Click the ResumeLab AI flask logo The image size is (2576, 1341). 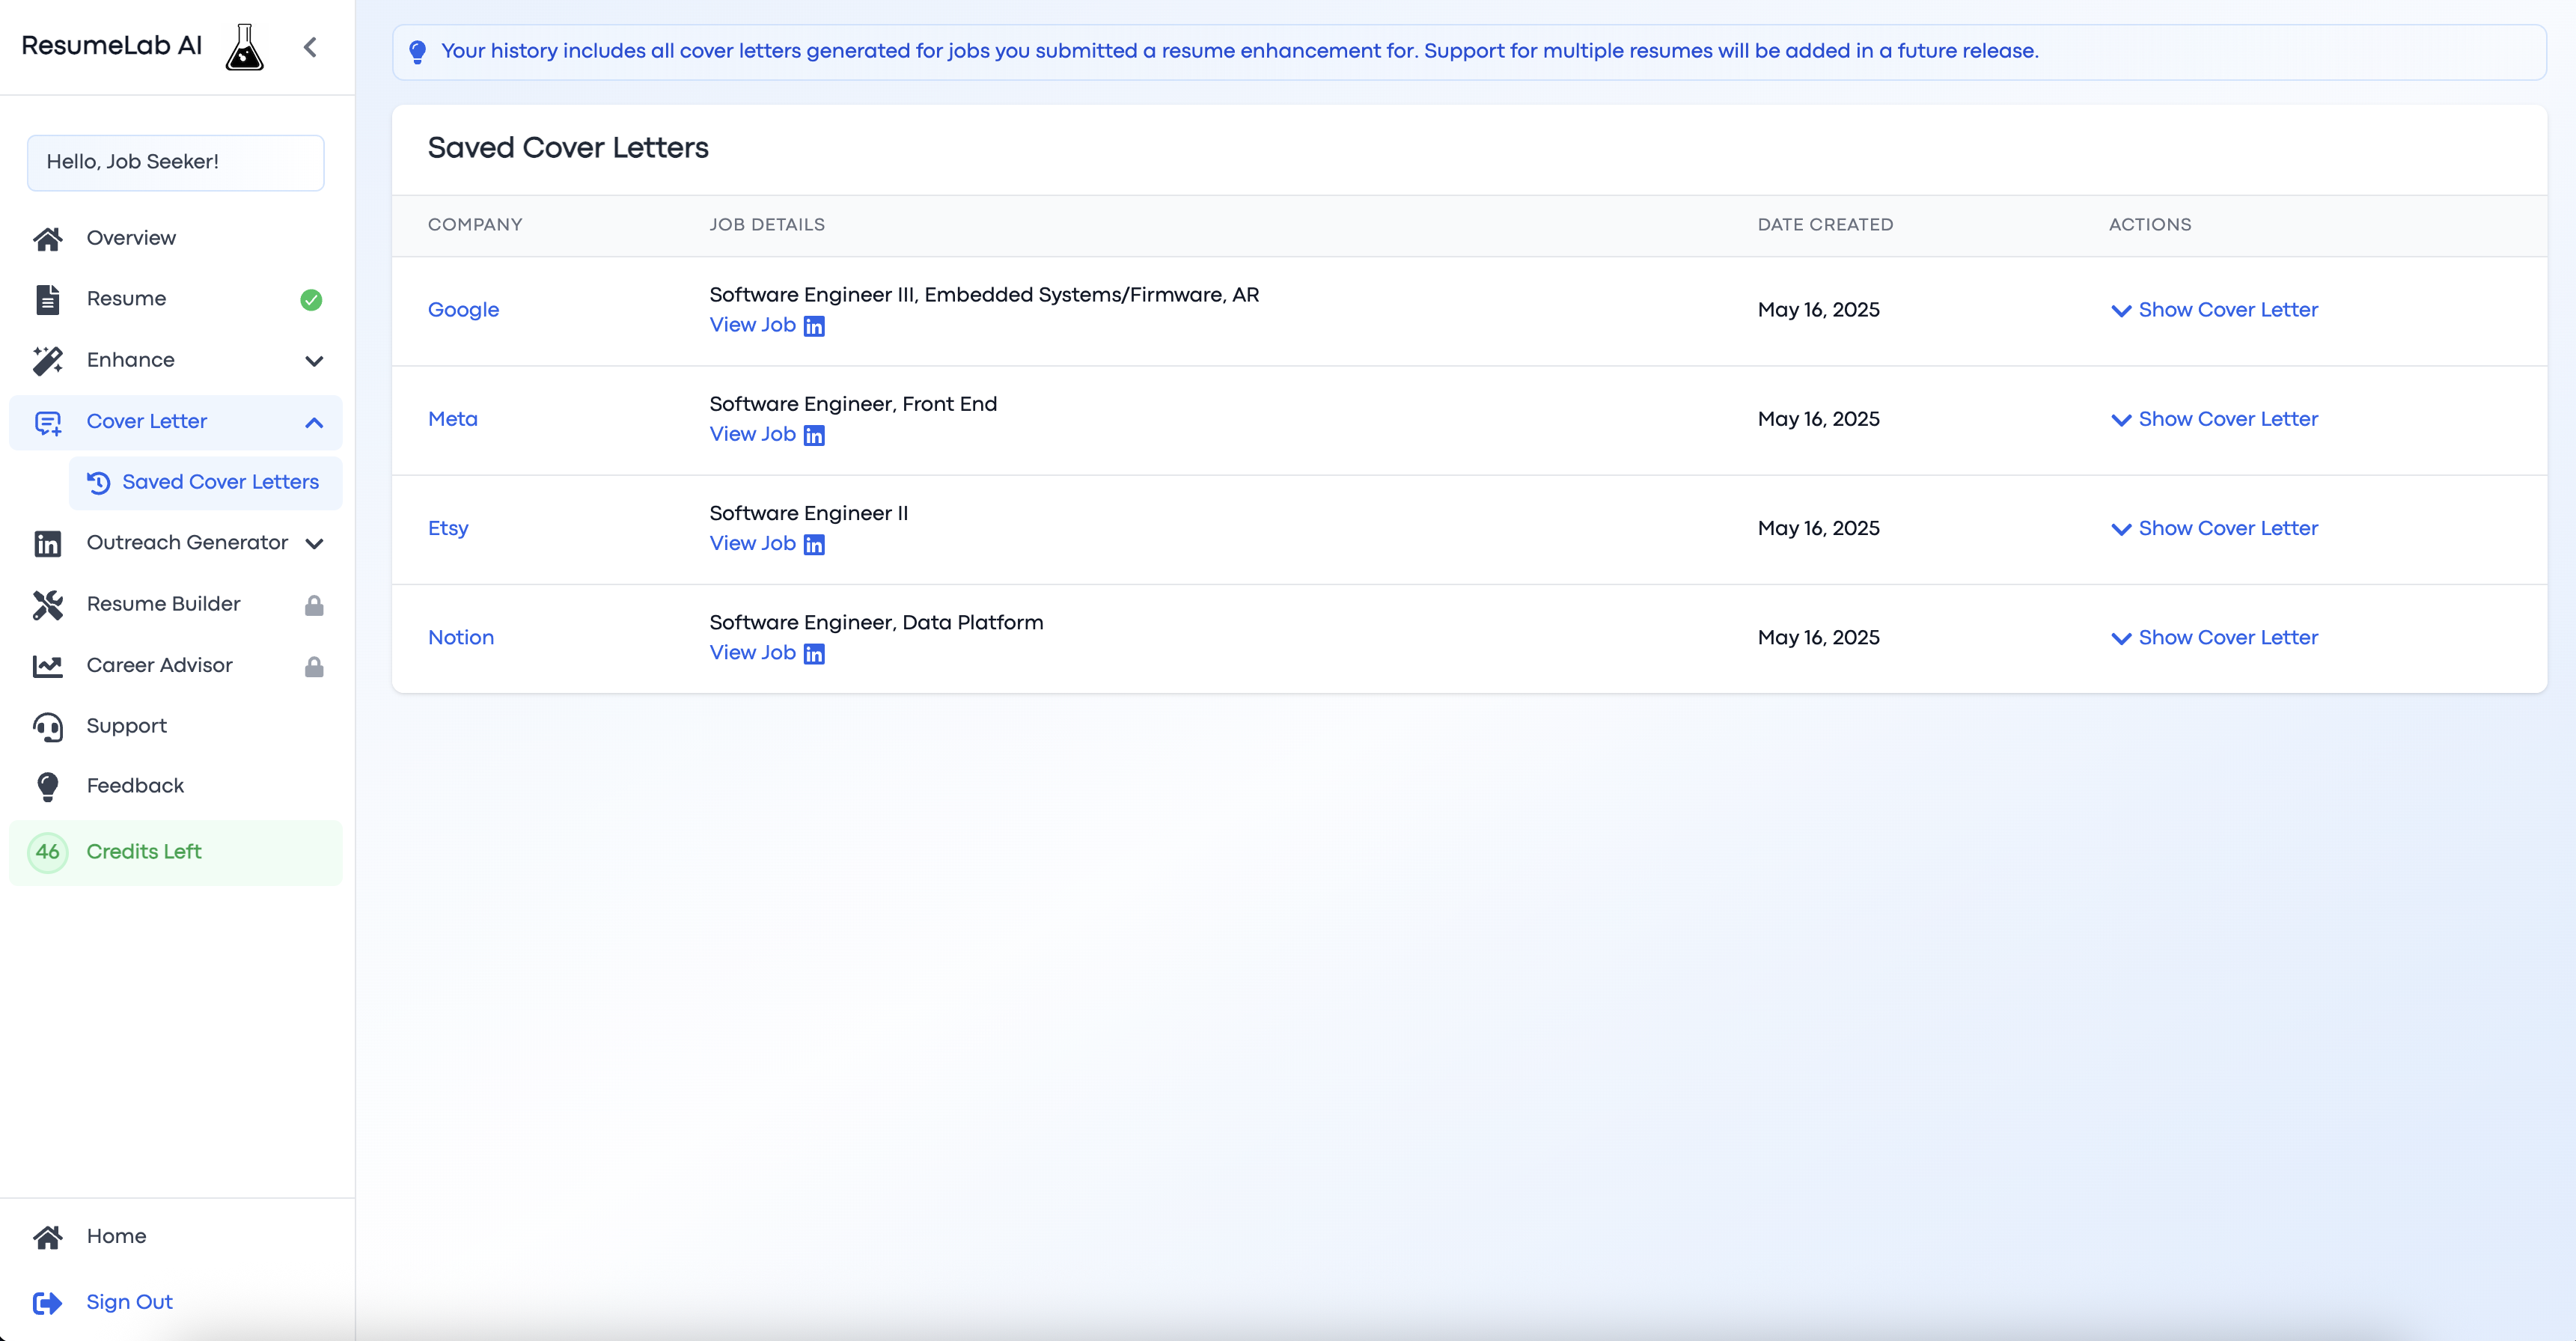[244, 47]
